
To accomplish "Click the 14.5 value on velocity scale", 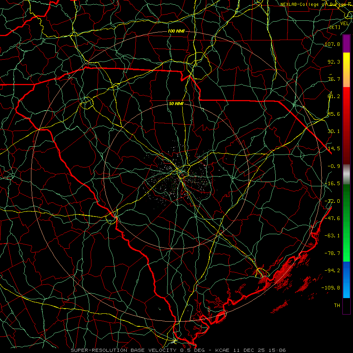I will coord(334,149).
